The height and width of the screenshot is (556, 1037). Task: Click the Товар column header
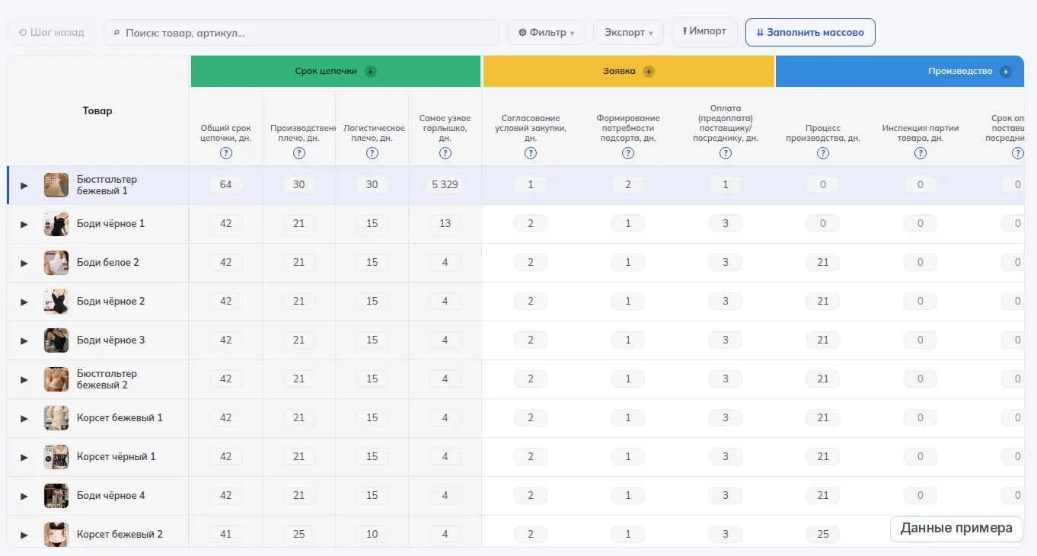coord(97,111)
